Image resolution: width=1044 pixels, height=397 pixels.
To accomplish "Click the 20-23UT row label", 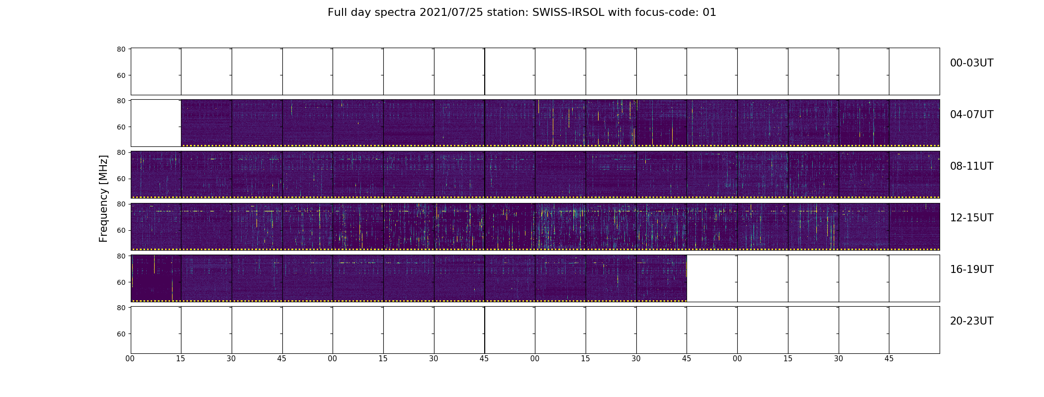I will click(971, 321).
